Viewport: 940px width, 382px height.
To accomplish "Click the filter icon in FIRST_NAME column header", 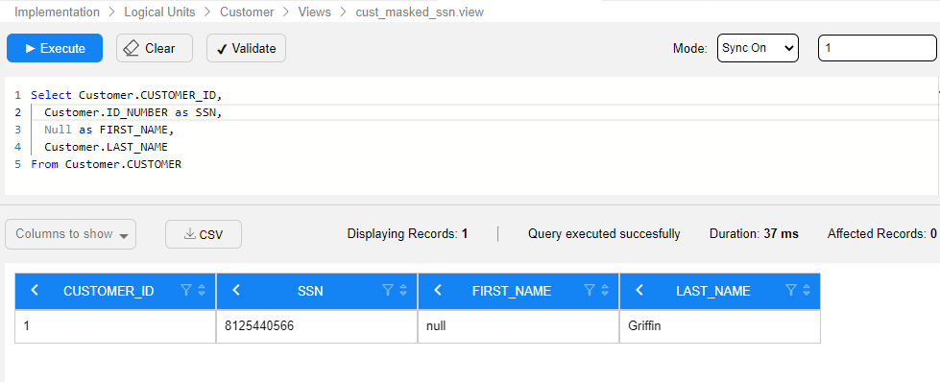I will pyautogui.click(x=590, y=291).
